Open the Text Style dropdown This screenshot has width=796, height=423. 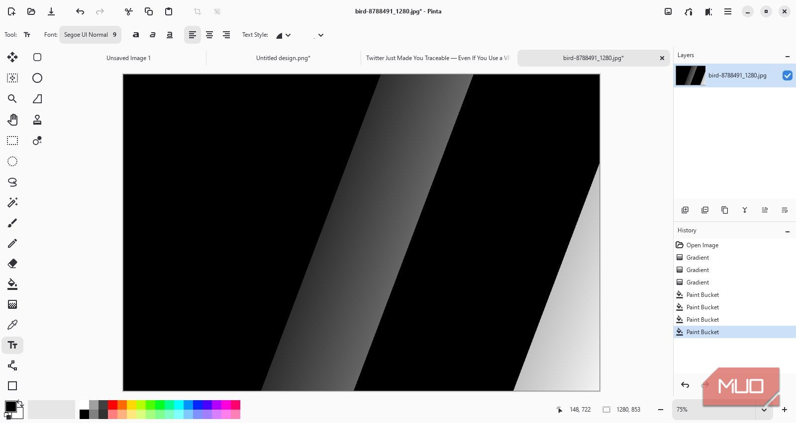point(283,35)
